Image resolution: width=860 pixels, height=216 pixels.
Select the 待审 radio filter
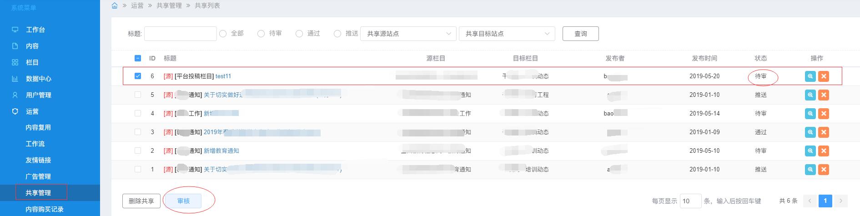click(x=261, y=34)
